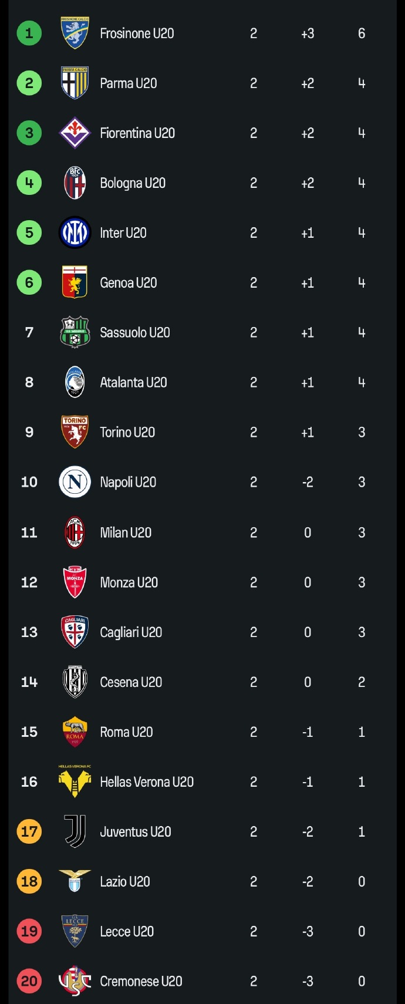Open Fiorentina U20 via its purple crest

[75, 133]
